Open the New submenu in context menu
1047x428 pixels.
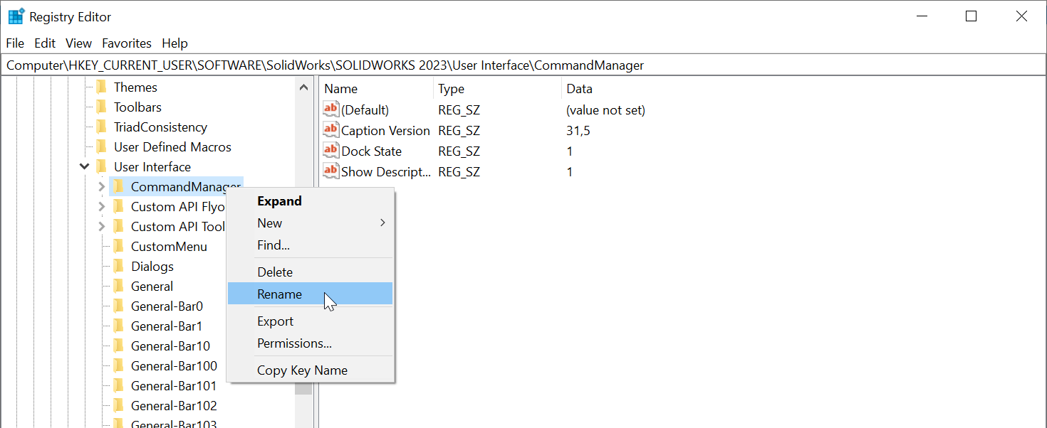click(x=310, y=223)
